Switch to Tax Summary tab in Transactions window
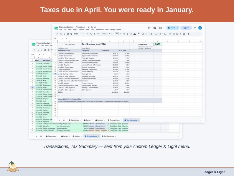This screenshot has width=234, height=176. (x=109, y=136)
